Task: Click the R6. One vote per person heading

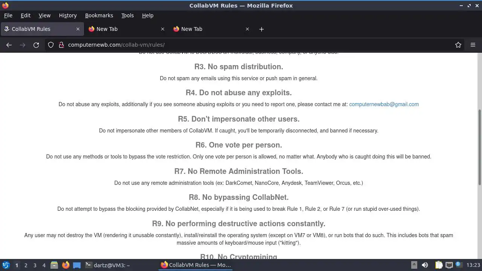Action: point(239,145)
